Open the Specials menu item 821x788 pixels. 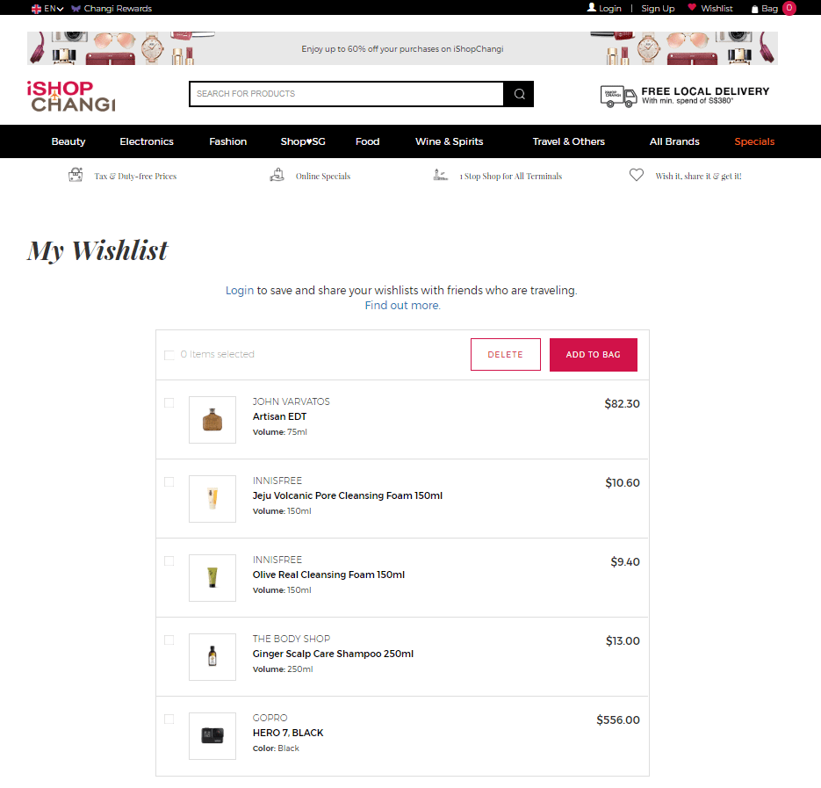[x=754, y=141]
